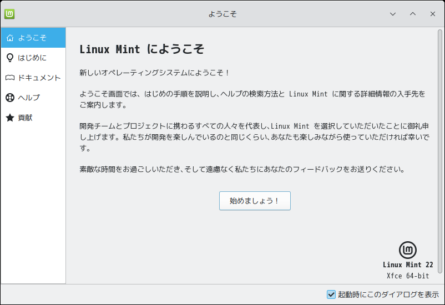This screenshot has height=305, width=445.
Task: Click the round Linux Mint logo above the version text
Action: click(x=408, y=250)
